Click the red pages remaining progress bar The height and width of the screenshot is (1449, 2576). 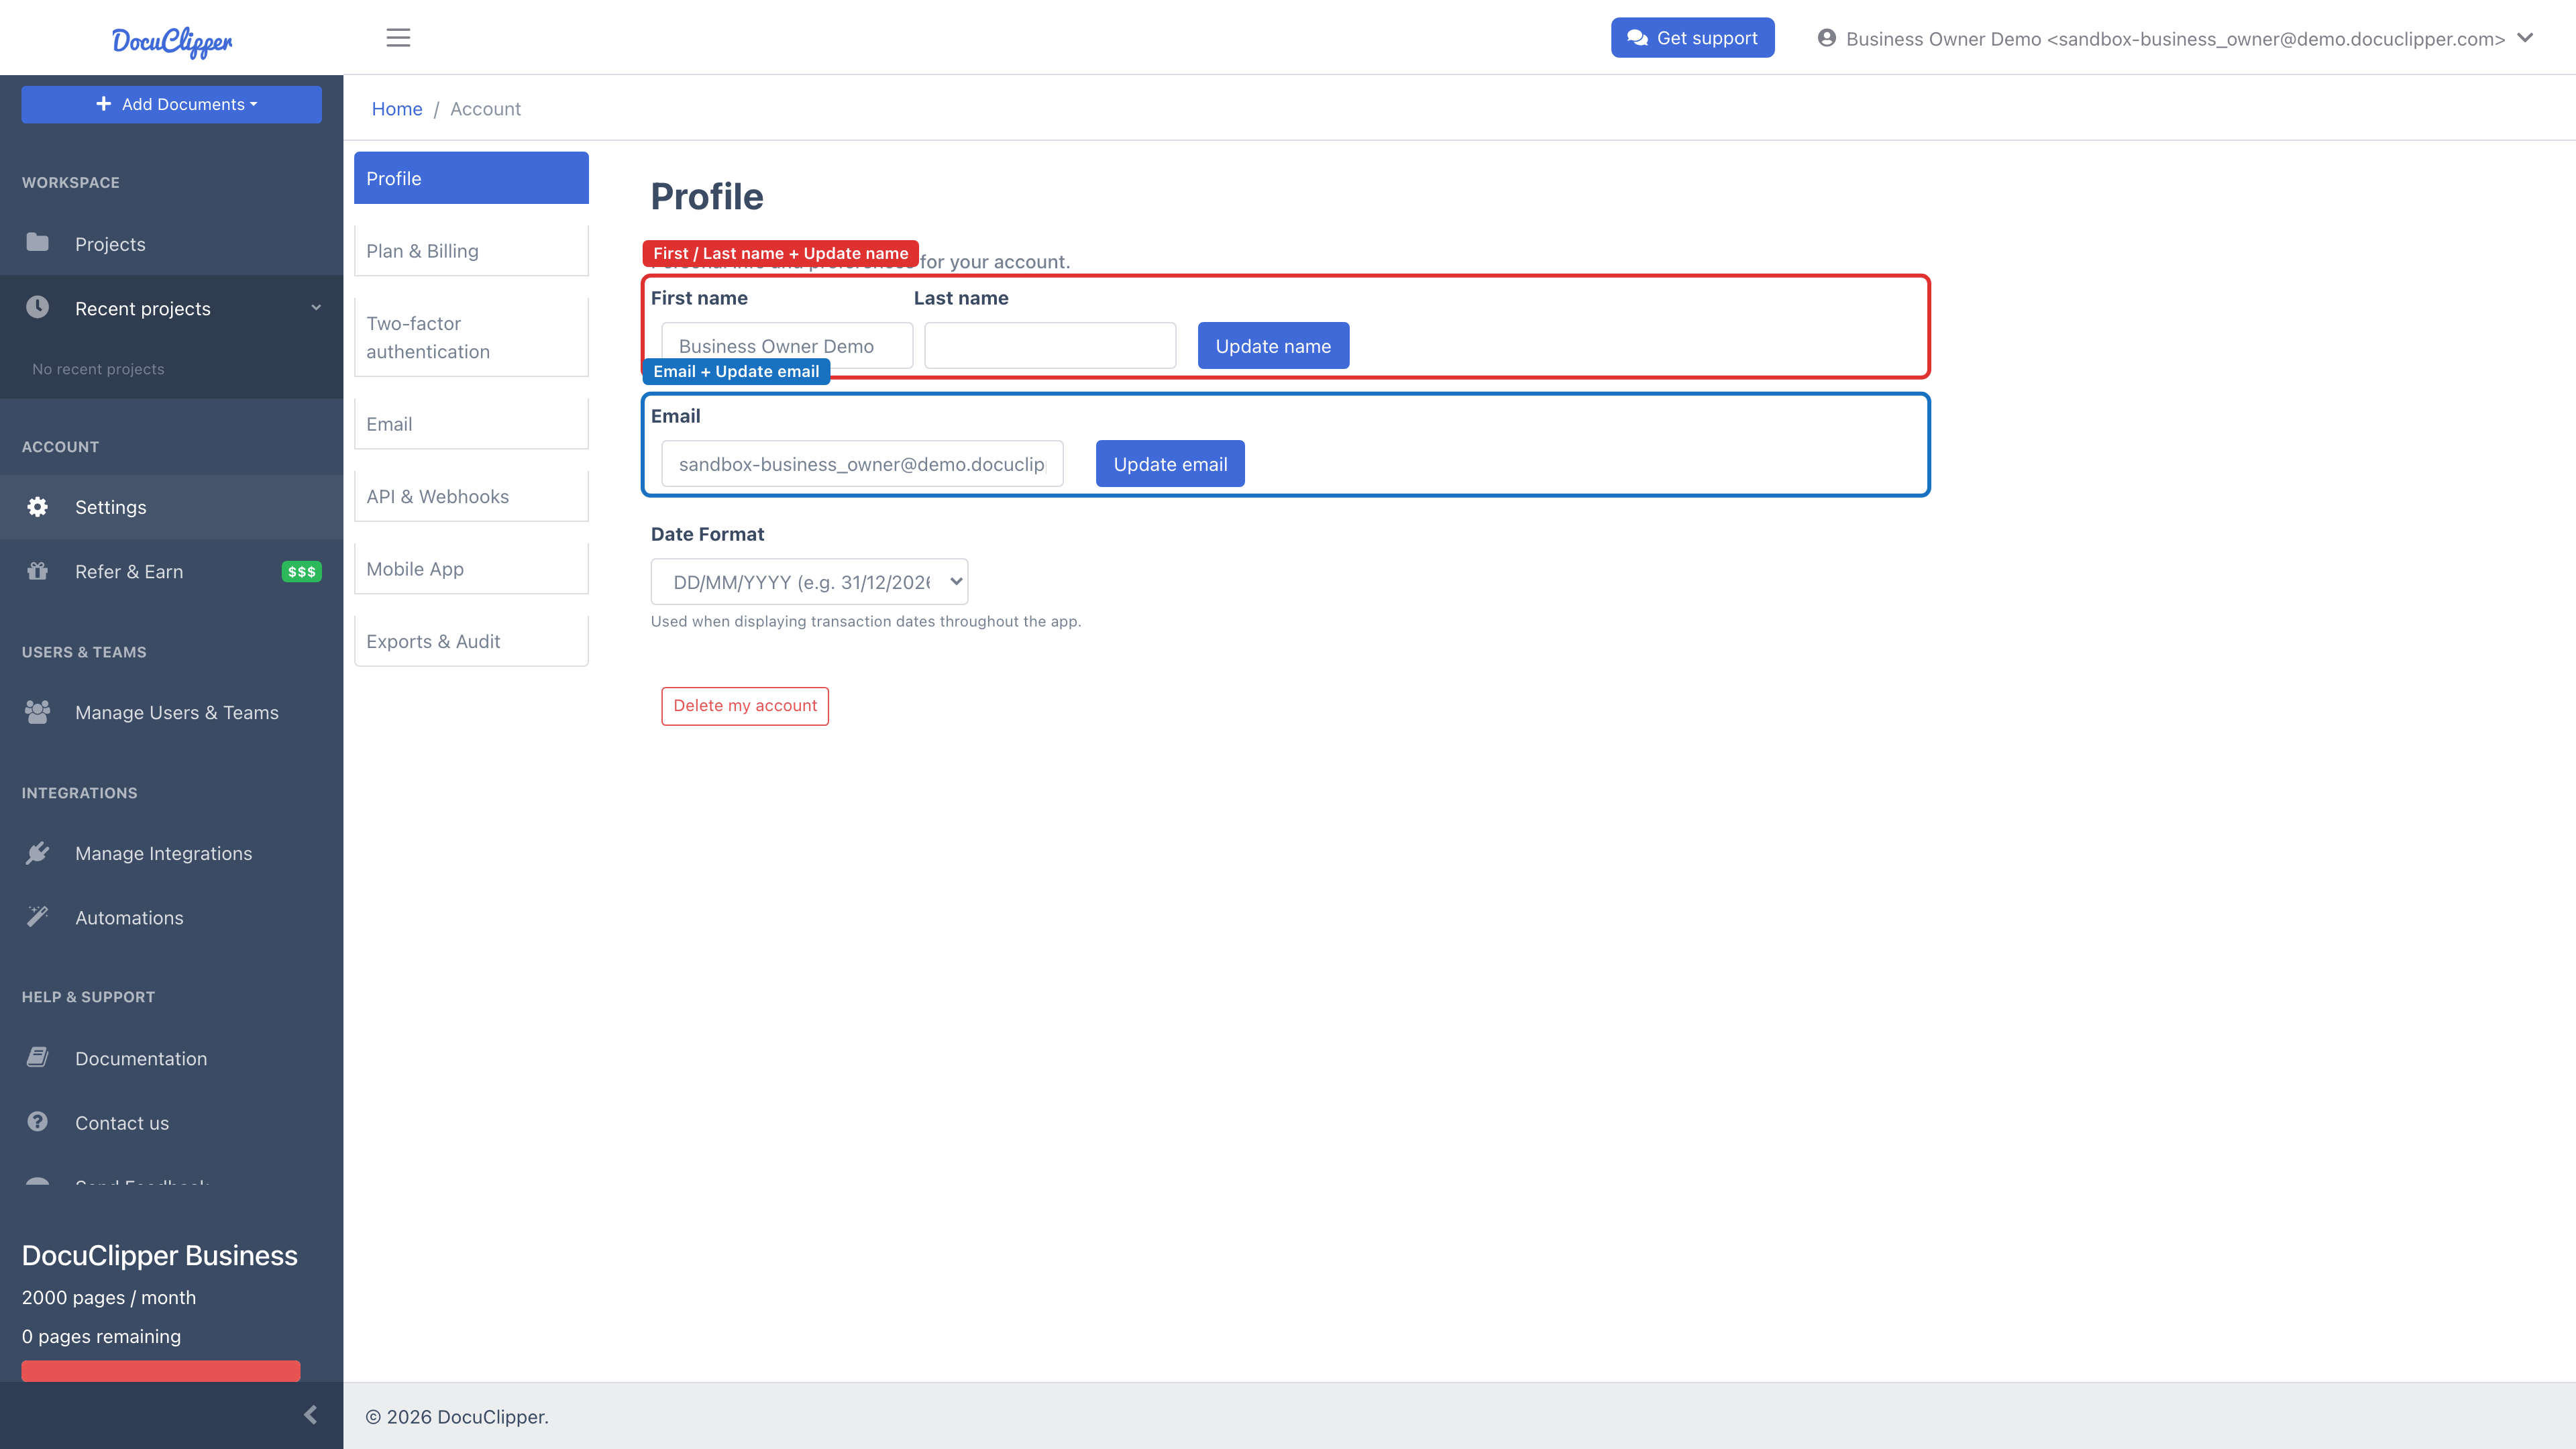[x=161, y=1371]
